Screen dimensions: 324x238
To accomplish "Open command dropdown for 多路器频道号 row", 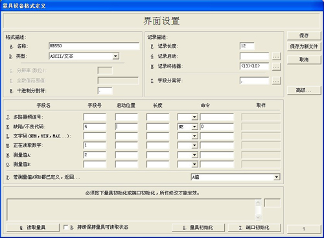I will [x=194, y=117].
